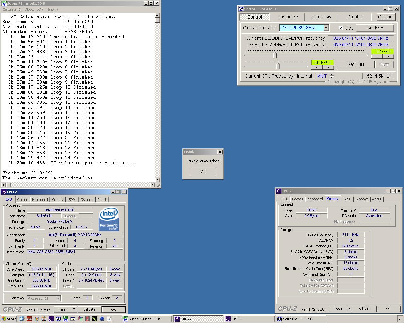Open the Start menu
This screenshot has height=323, width=404.
9,319
